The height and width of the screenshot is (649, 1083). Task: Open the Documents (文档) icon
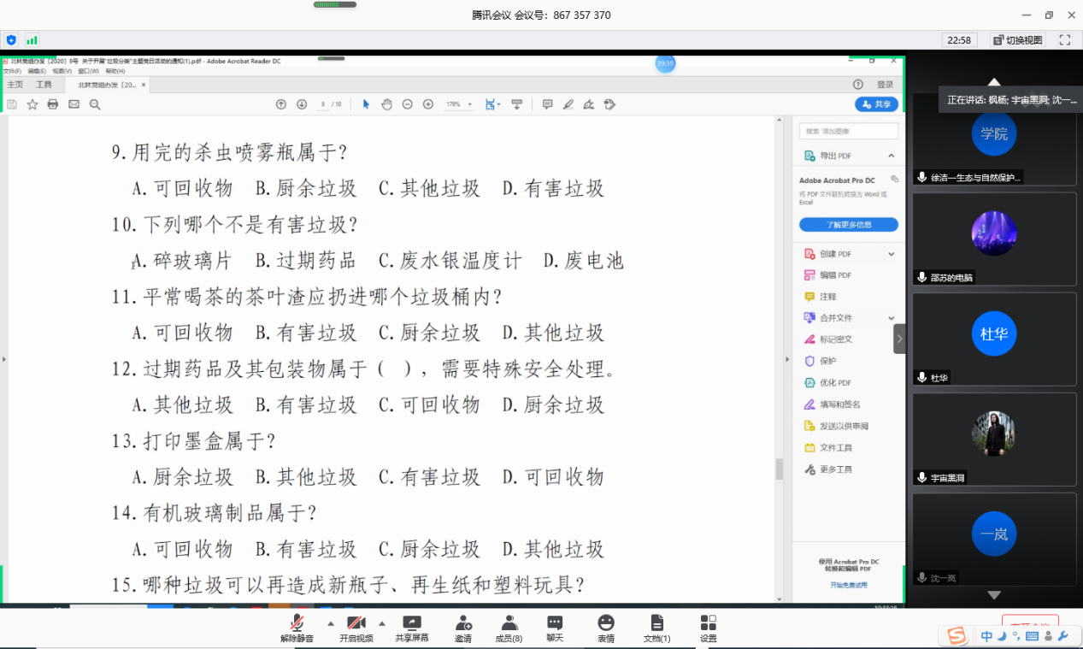(x=656, y=624)
